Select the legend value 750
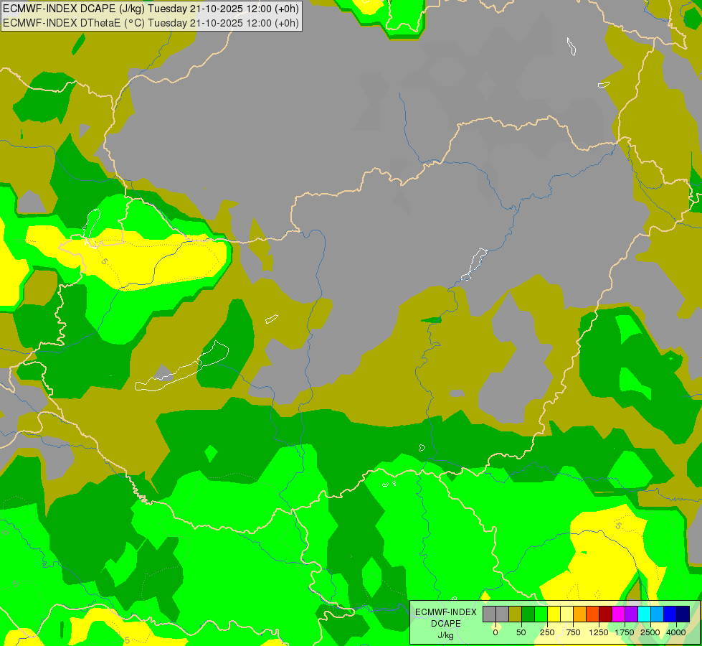 pos(573,632)
